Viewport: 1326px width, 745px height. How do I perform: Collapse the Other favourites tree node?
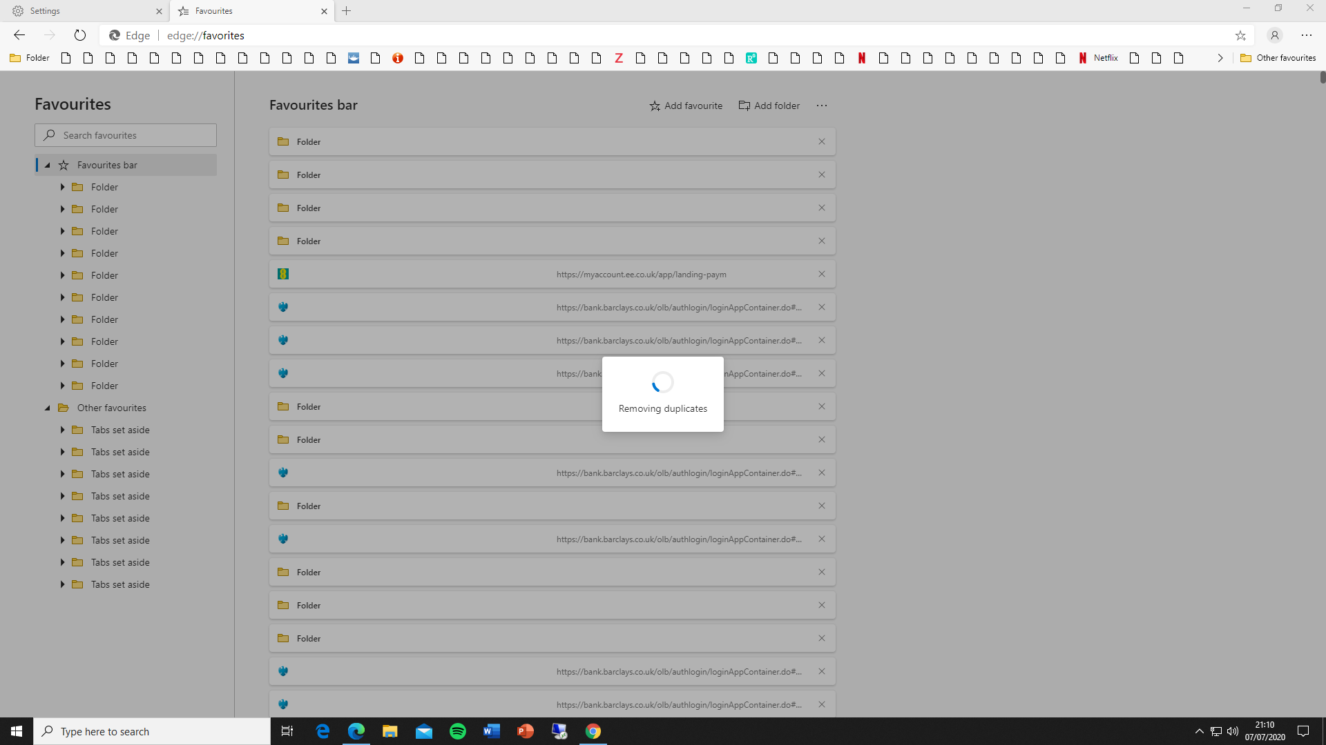(x=48, y=408)
